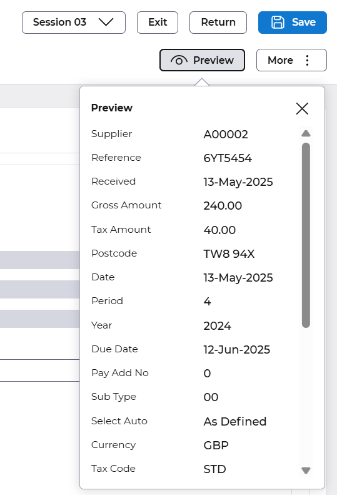Screen dimensions: 337x495
Task: Close the Preview panel with X
Action: [302, 109]
